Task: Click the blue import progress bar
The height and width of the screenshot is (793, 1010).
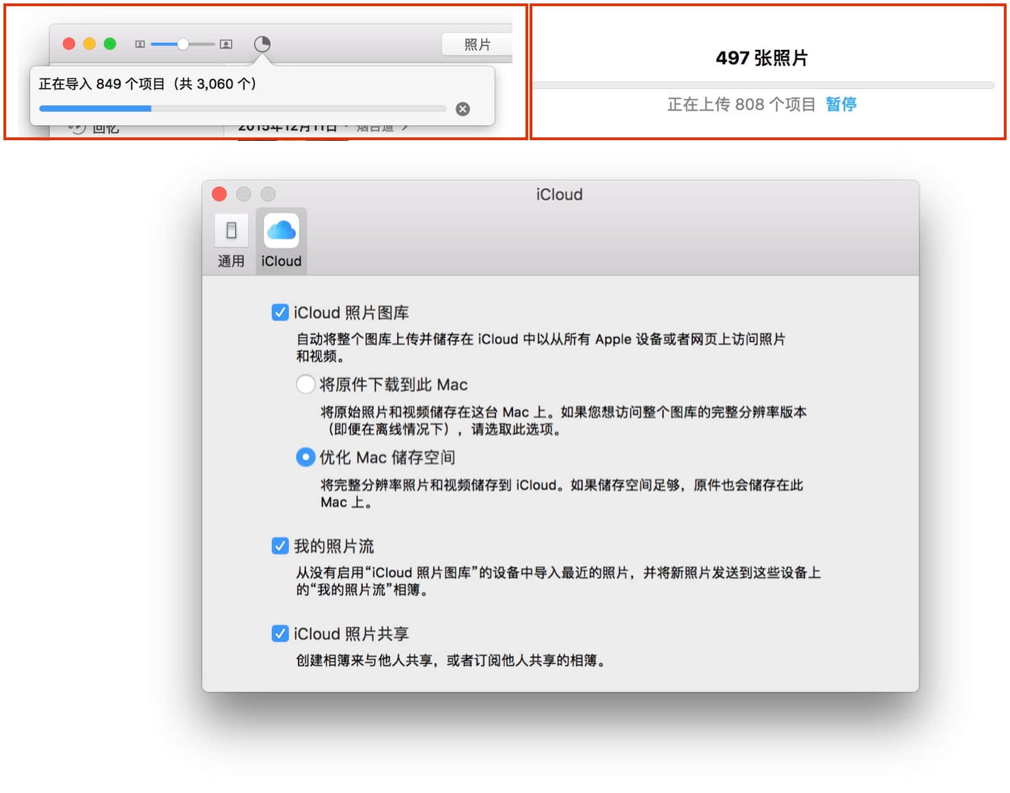Action: point(243,109)
